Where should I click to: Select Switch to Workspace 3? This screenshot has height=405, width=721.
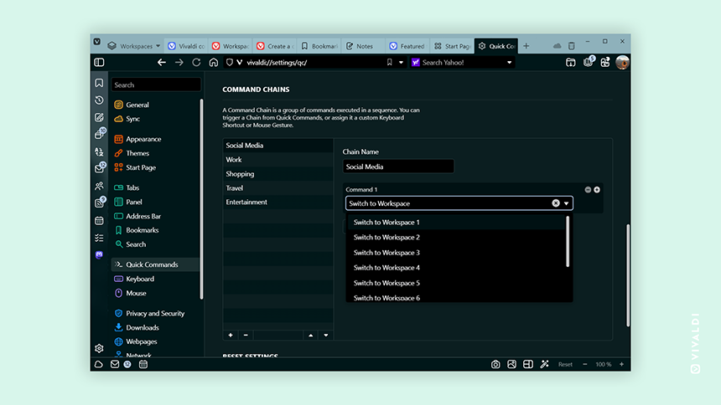pyautogui.click(x=456, y=253)
